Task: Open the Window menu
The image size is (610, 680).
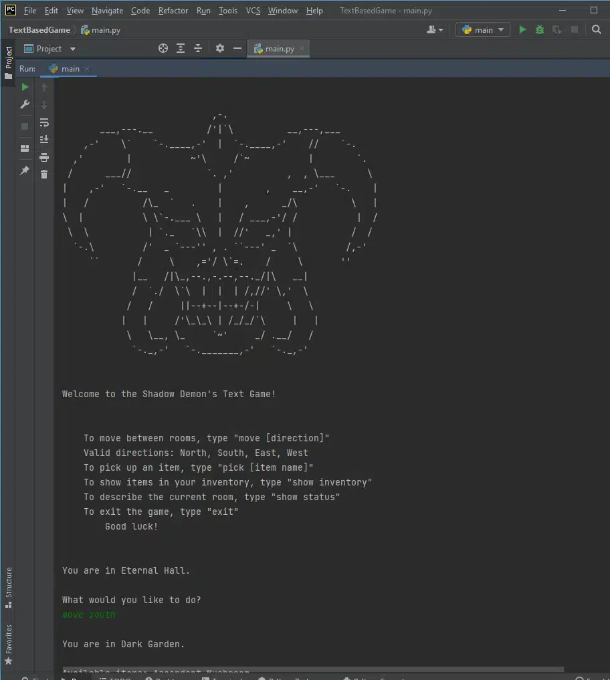Action: 283,11
